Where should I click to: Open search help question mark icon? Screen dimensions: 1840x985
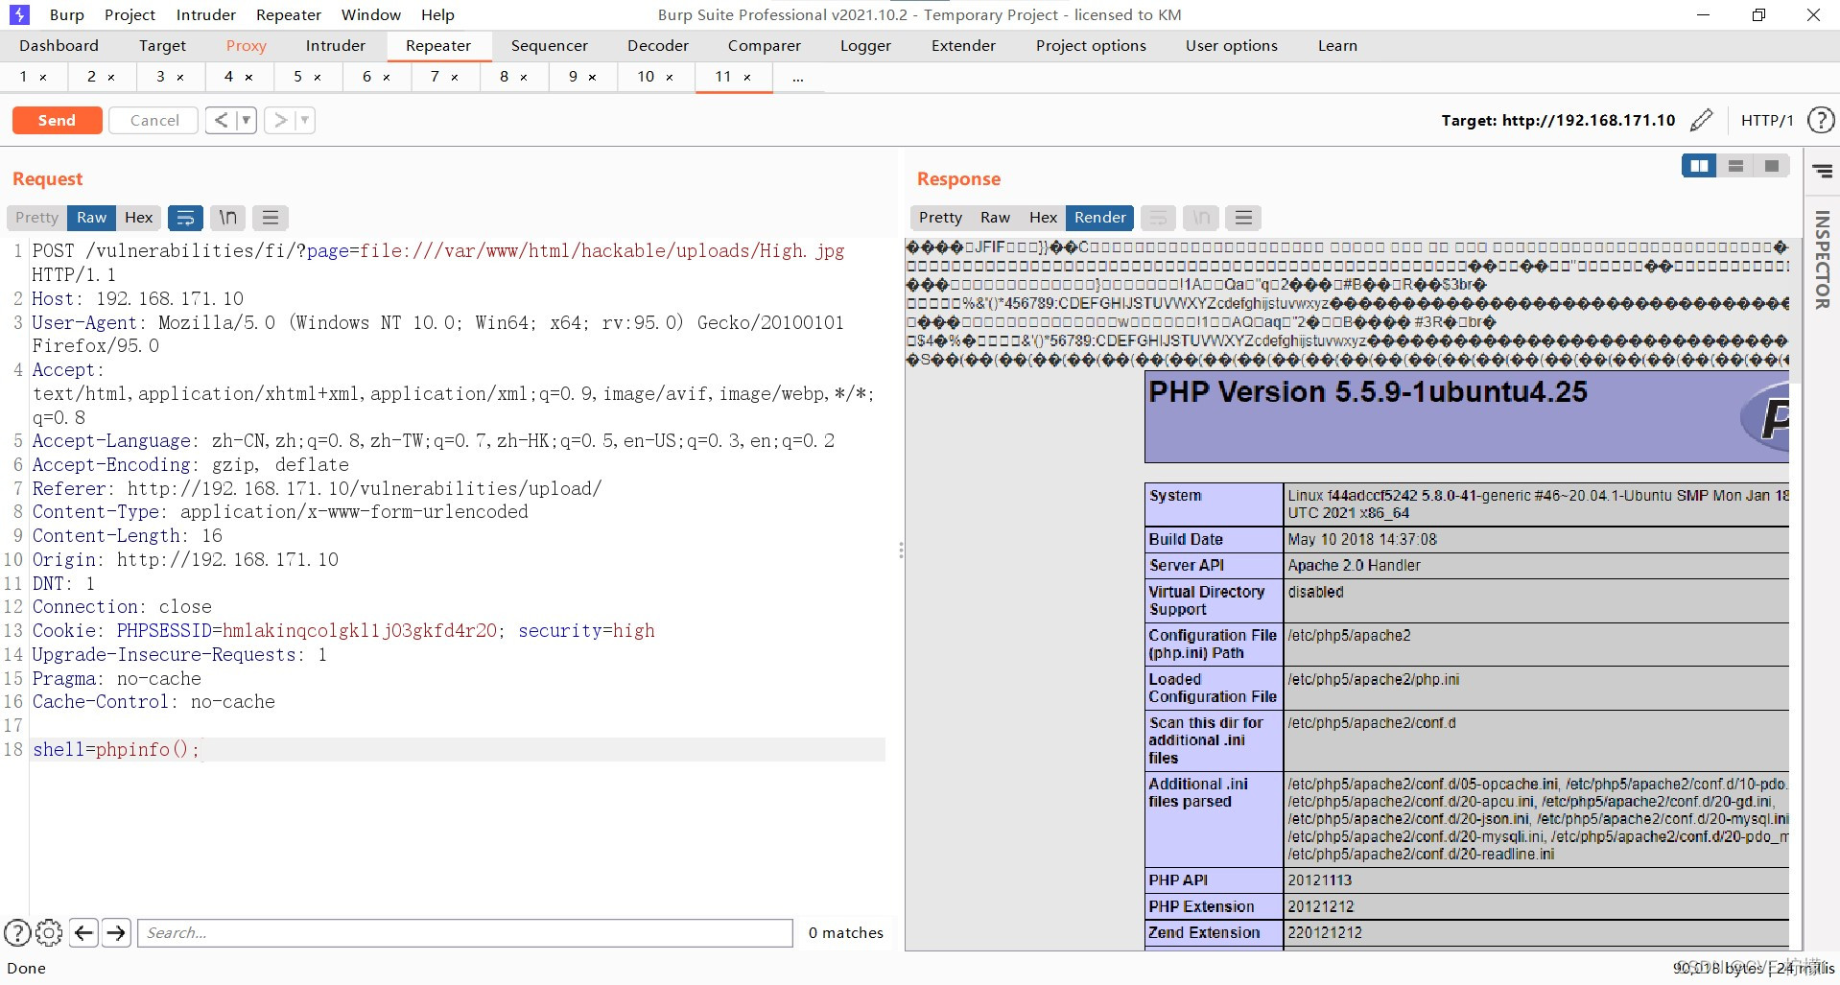(17, 932)
